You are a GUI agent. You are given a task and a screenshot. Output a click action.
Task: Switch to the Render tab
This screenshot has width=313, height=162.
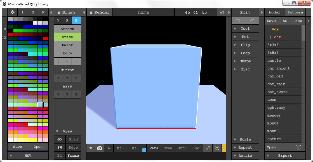point(100,12)
